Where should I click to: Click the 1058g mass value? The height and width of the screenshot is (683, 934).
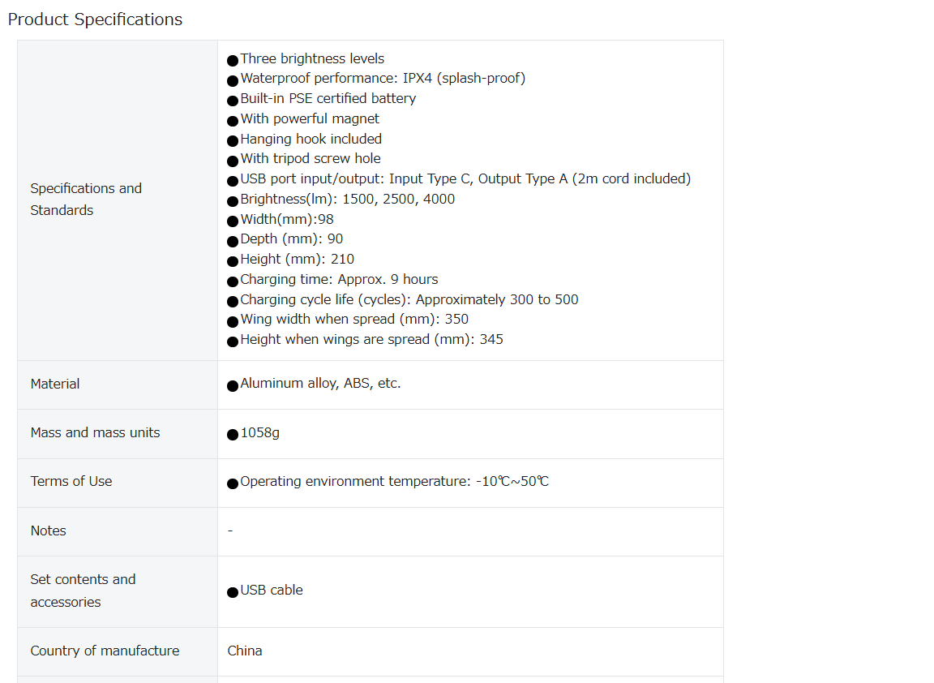pos(259,433)
